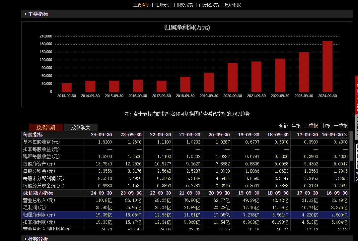The width and height of the screenshot is (358, 241).
Task: Click 营业总收入(元) indicator to chart it
Action: (39, 200)
